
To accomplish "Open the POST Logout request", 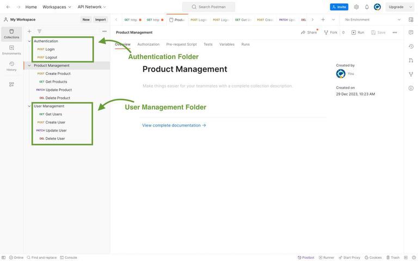I will [x=47, y=57].
